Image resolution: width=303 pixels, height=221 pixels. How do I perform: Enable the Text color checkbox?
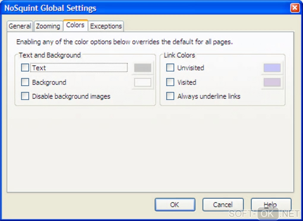pyautogui.click(x=25, y=68)
